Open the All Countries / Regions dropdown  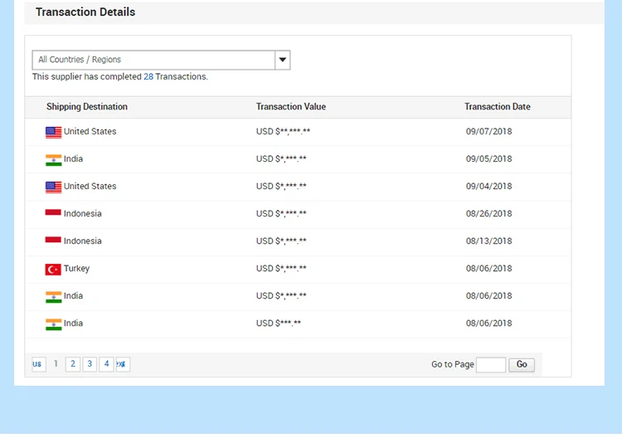click(x=153, y=60)
